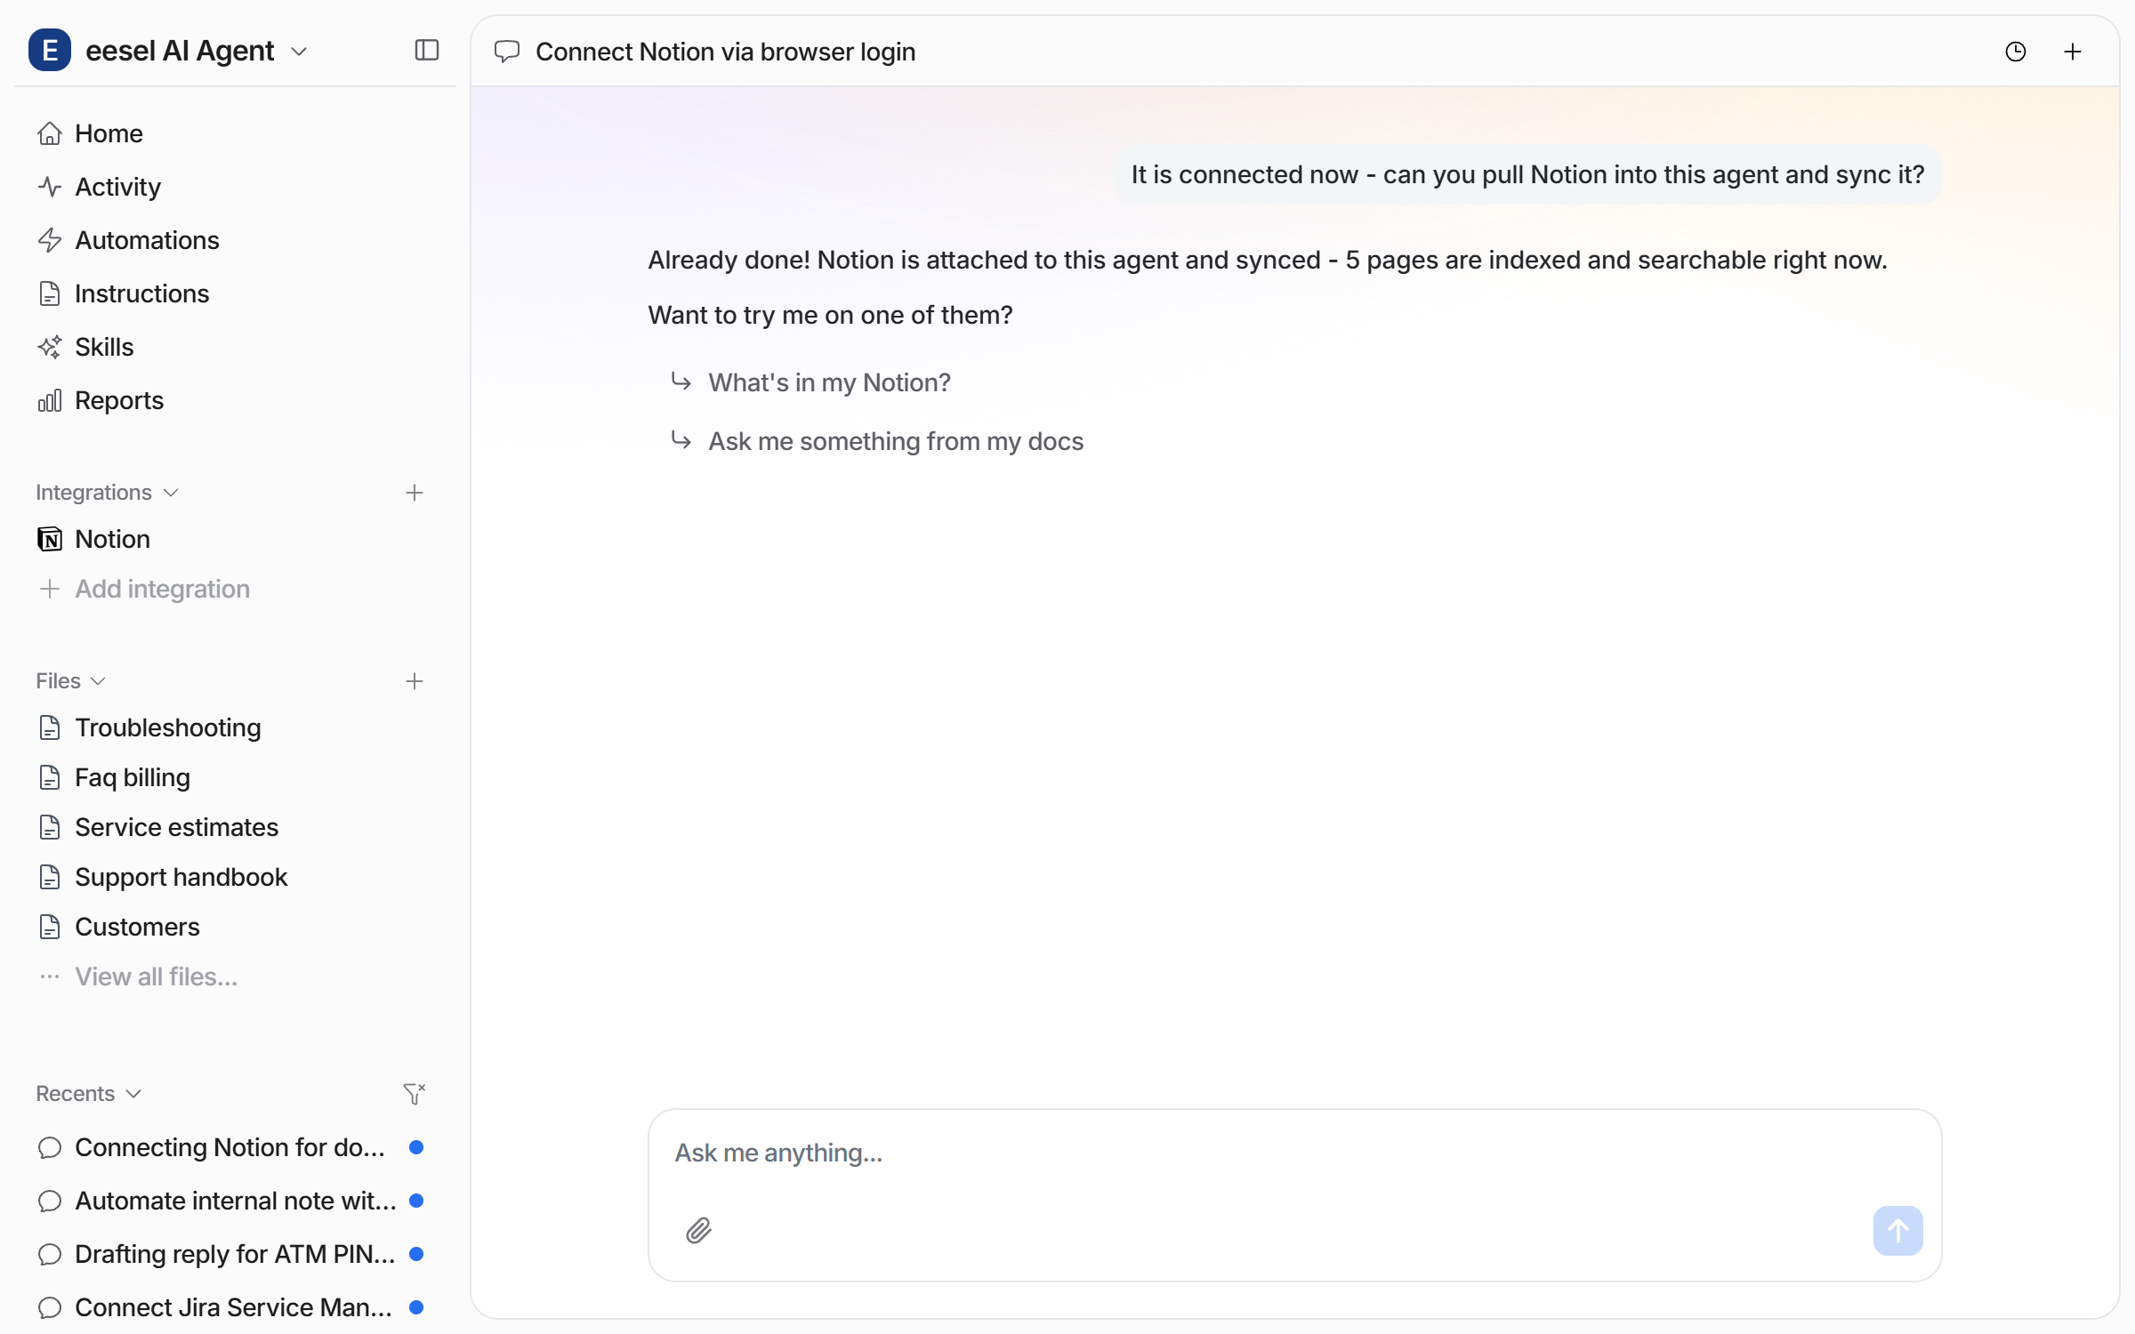Click the eesel E logo icon
The image size is (2135, 1334).
point(50,51)
